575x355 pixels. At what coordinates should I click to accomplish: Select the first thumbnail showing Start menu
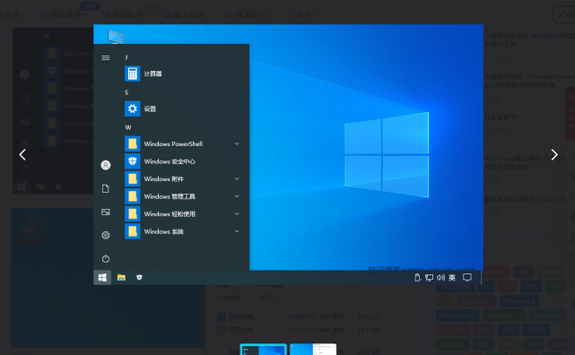[264, 349]
